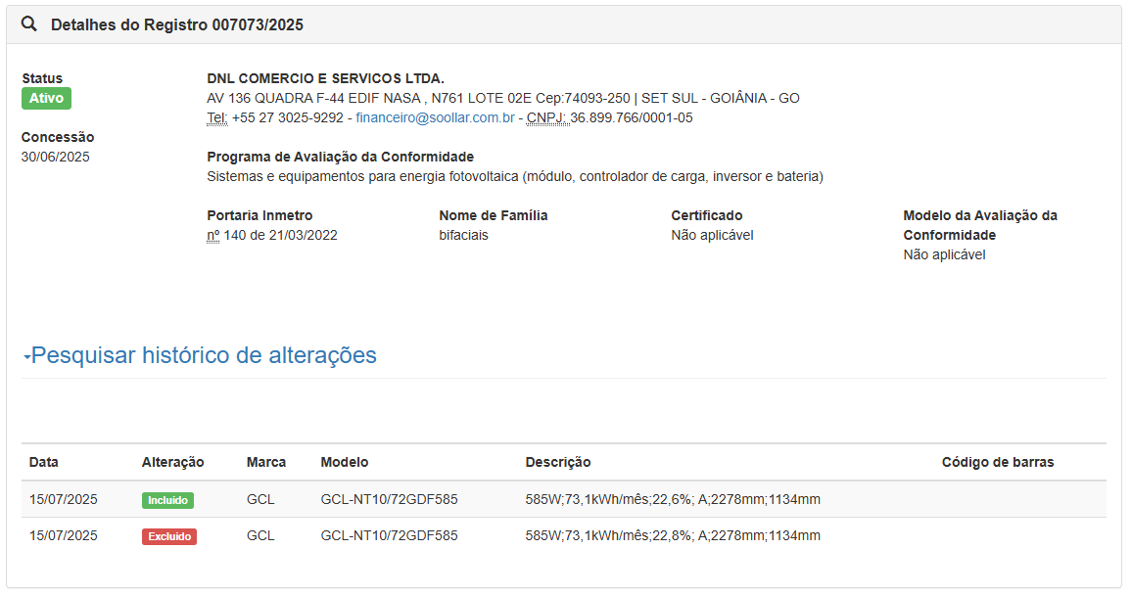Click the Data column header

tap(44, 462)
